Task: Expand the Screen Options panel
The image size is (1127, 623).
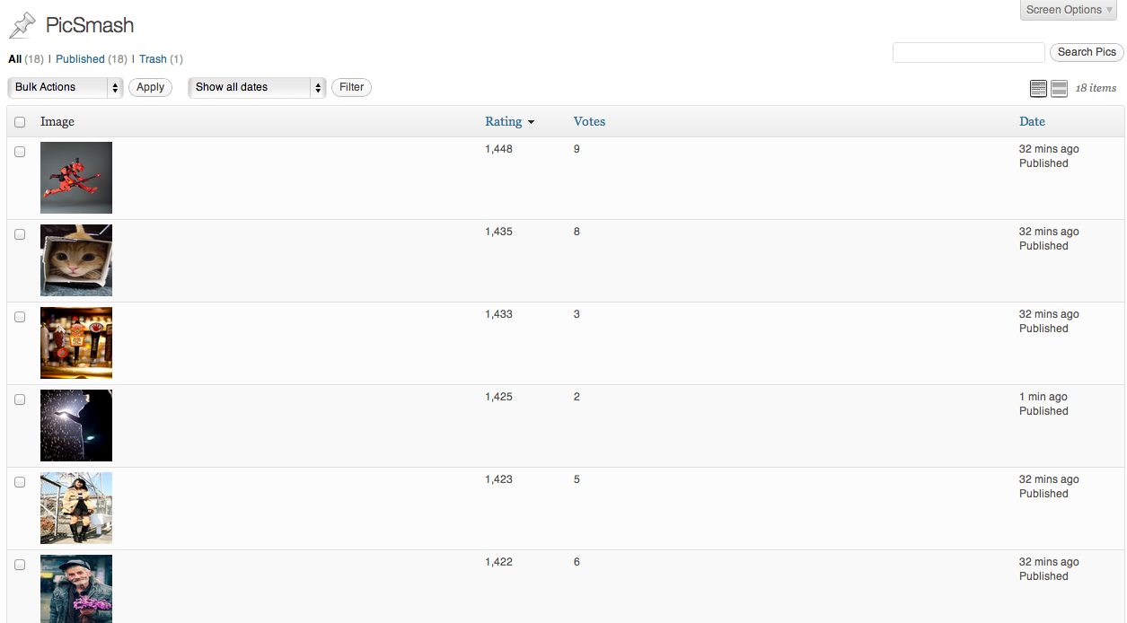Action: [x=1069, y=10]
